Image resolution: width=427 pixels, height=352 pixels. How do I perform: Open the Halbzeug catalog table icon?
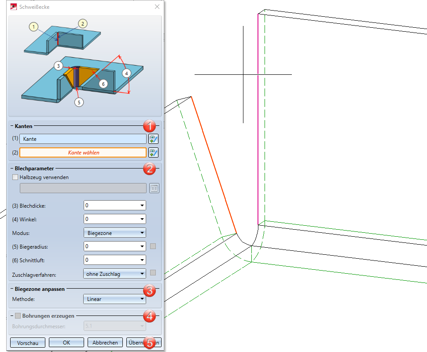[x=154, y=188]
